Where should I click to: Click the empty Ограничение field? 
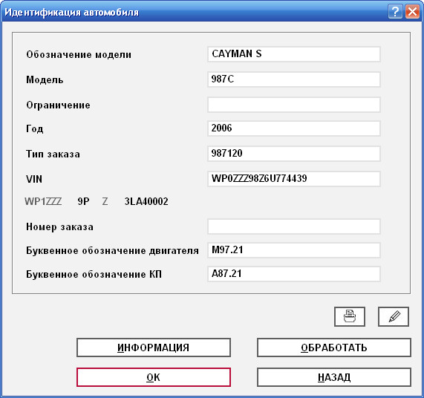click(294, 105)
